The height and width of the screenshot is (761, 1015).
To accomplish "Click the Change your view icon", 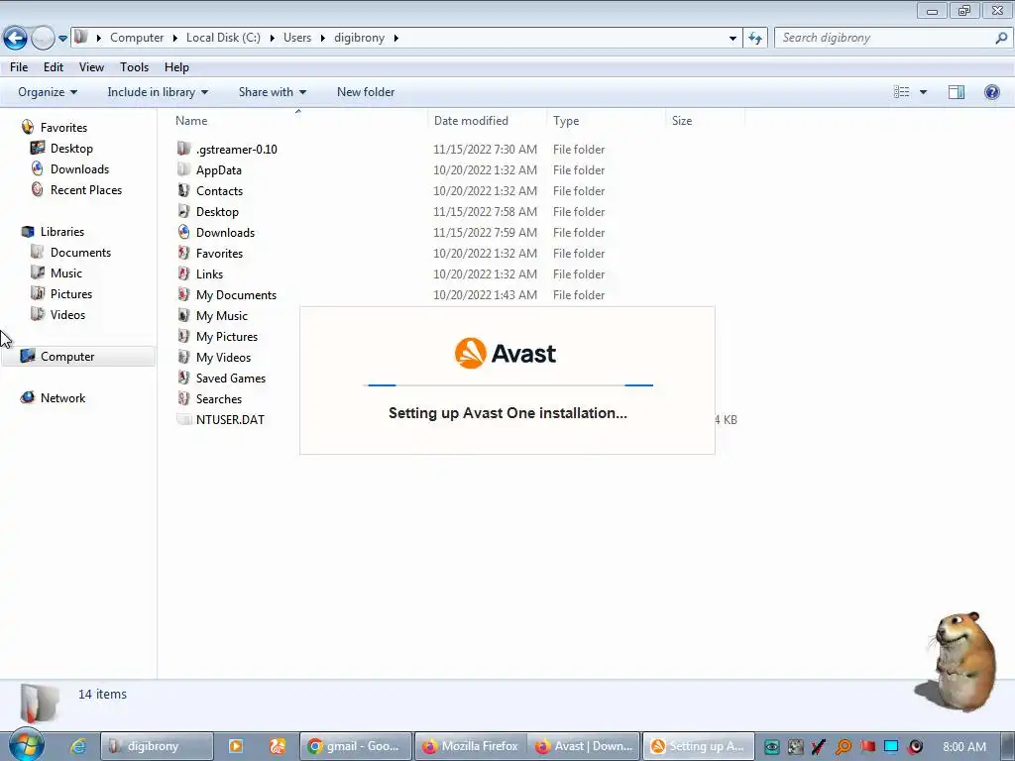I will (901, 92).
